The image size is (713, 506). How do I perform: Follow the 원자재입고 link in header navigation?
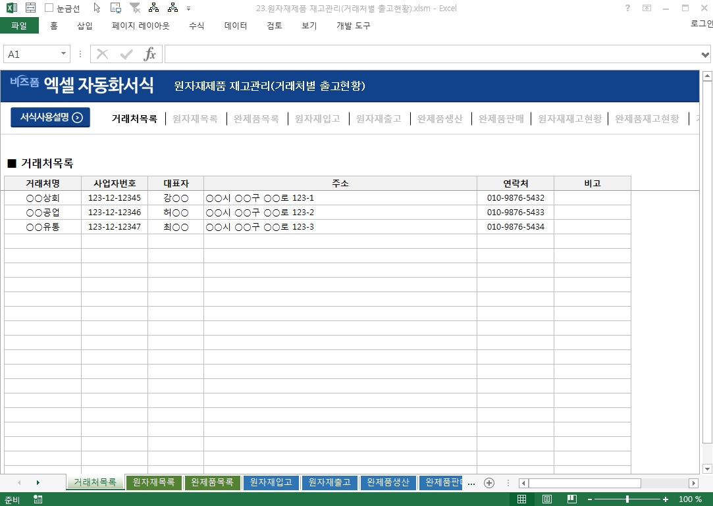(317, 118)
